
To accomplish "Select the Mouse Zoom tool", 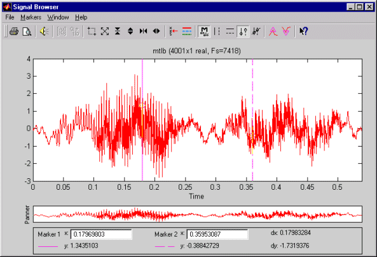I will [92, 31].
